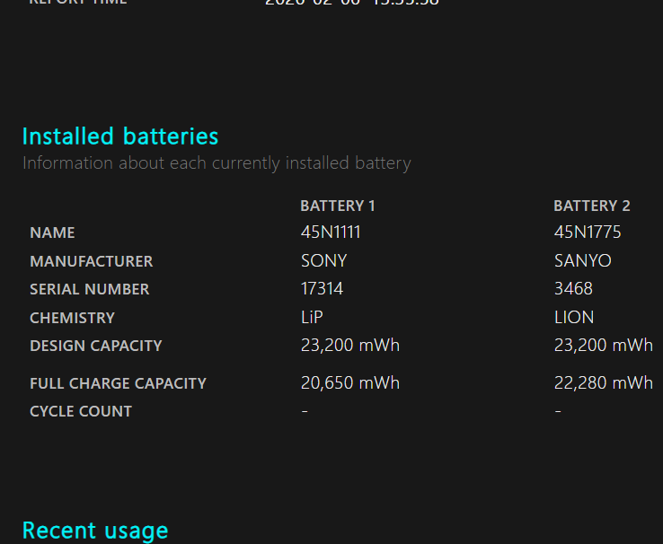Click the CHEMISTRY row label
The height and width of the screenshot is (544, 663).
click(72, 318)
